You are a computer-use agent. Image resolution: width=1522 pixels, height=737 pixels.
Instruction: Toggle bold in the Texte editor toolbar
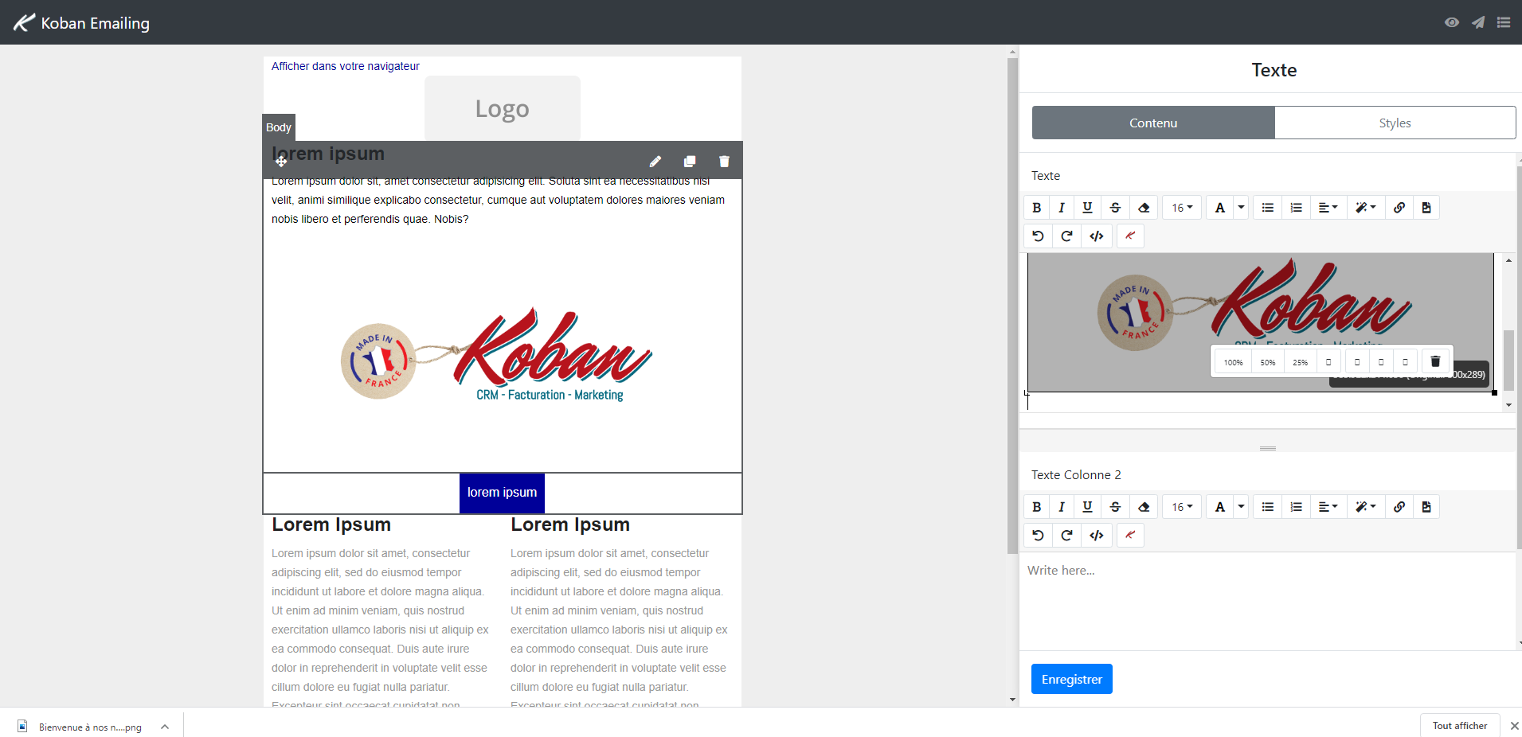pyautogui.click(x=1036, y=208)
